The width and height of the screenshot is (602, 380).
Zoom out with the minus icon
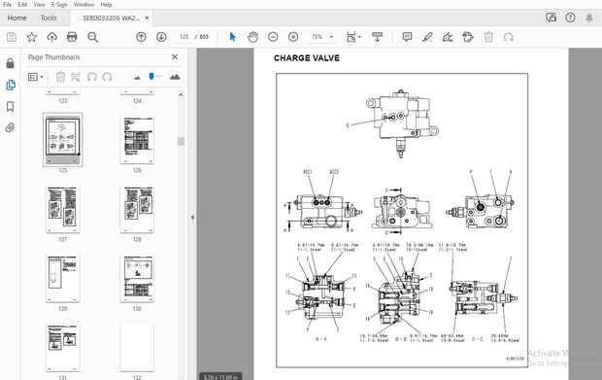(x=273, y=37)
